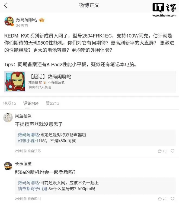Switch to 转发15 tab

(x=9, y=103)
